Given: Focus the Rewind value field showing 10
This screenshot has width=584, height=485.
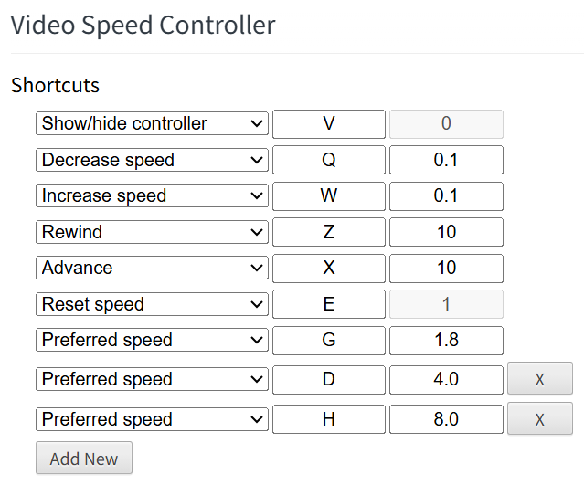Looking at the screenshot, I should 446,232.
